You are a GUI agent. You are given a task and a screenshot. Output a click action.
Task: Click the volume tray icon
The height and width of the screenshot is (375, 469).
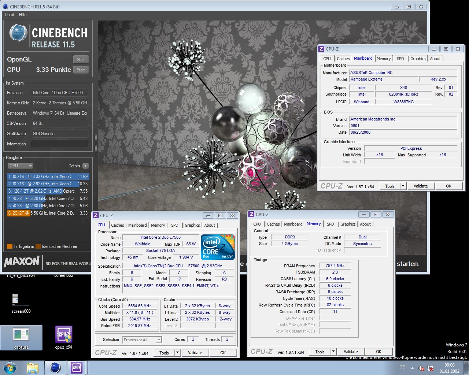(x=421, y=368)
